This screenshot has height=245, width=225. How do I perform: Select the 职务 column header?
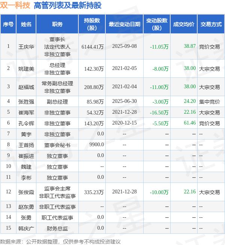pyautogui.click(x=57, y=24)
